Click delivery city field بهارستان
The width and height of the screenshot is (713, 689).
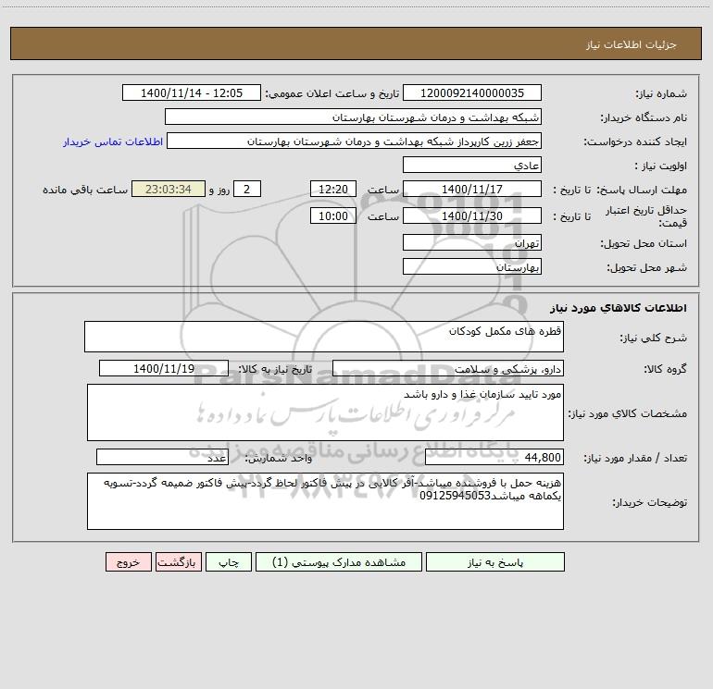pos(472,267)
